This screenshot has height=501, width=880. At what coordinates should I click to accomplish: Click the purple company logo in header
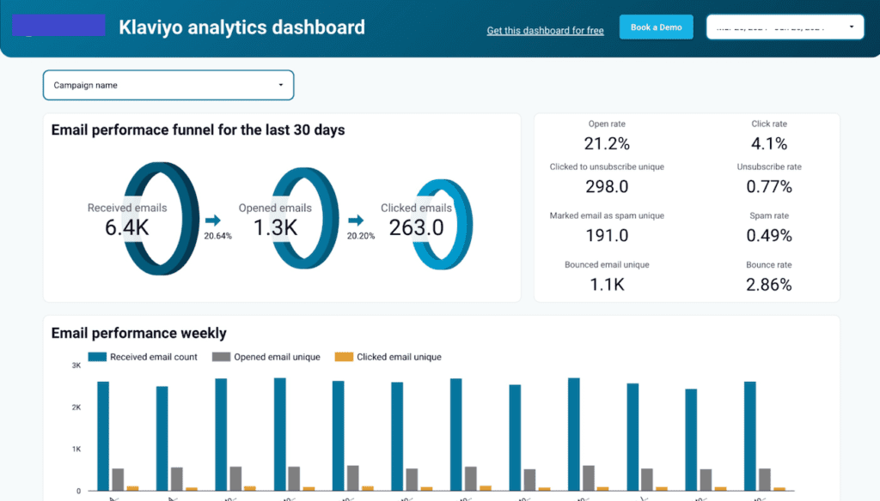pyautogui.click(x=58, y=25)
